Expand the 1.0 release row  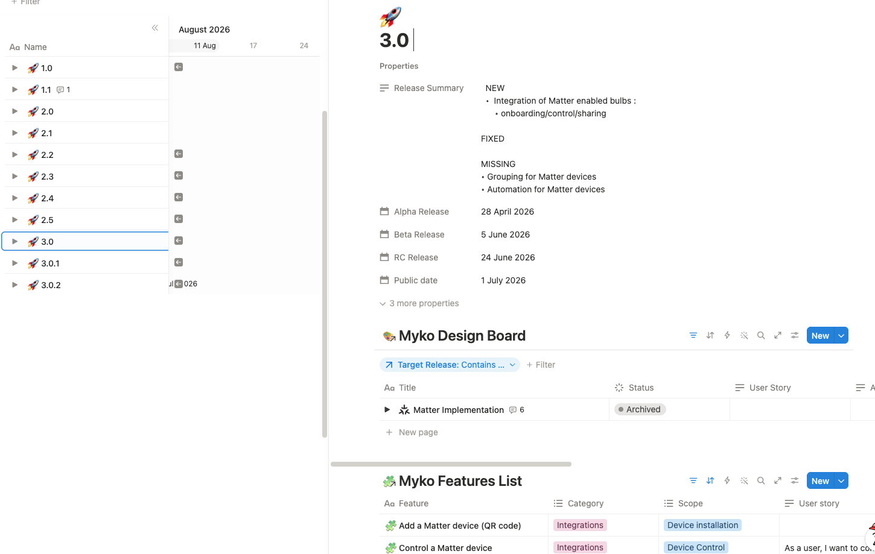point(15,68)
